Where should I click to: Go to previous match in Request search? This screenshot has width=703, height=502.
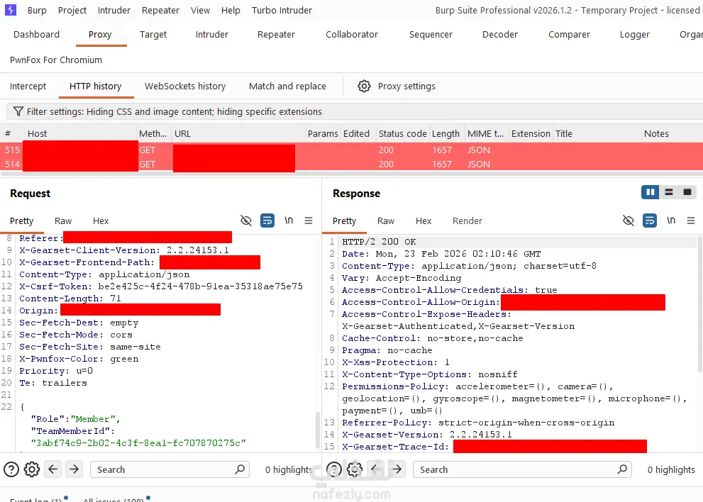pyautogui.click(x=53, y=469)
